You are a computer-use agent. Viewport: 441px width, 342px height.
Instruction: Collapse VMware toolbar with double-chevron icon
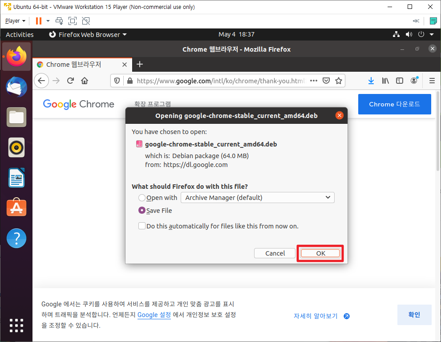(x=416, y=21)
